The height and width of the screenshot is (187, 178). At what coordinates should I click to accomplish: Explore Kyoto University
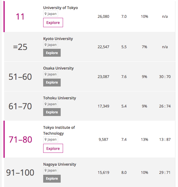(52, 53)
